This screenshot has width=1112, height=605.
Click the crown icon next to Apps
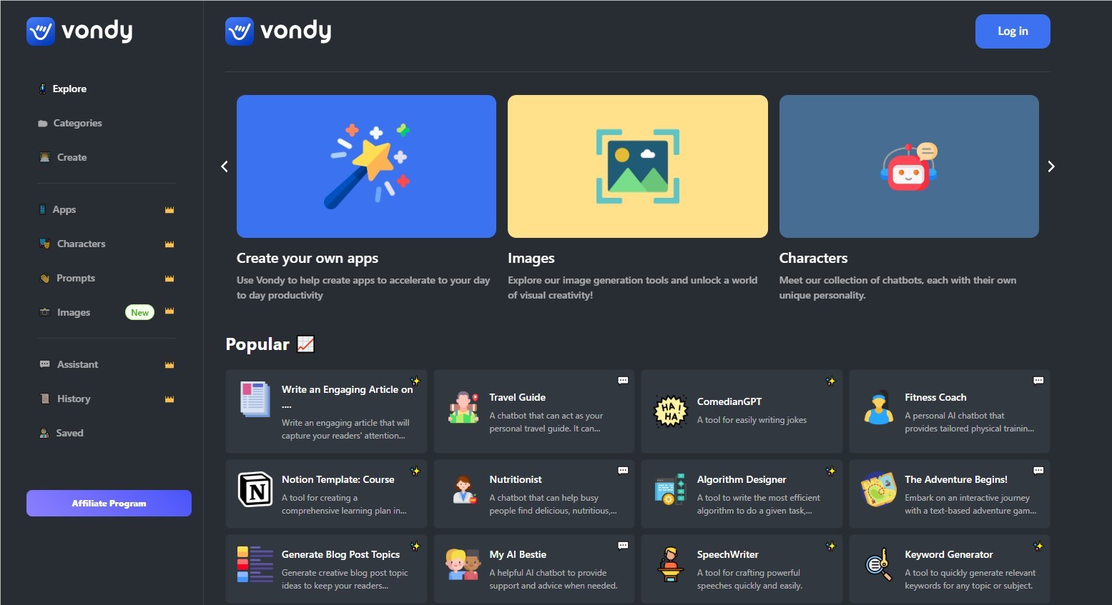pyautogui.click(x=169, y=210)
